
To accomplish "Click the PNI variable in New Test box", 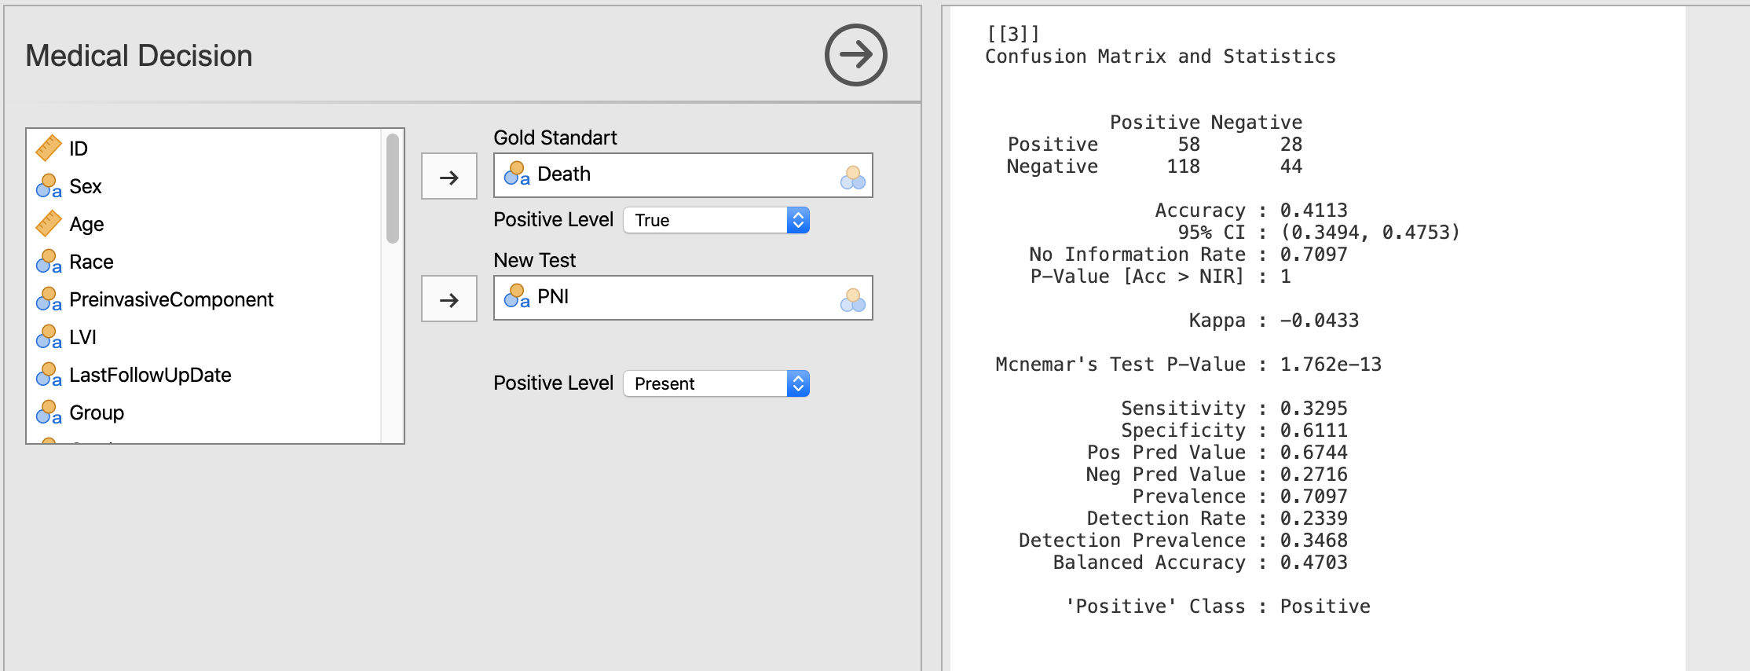I will 553,296.
